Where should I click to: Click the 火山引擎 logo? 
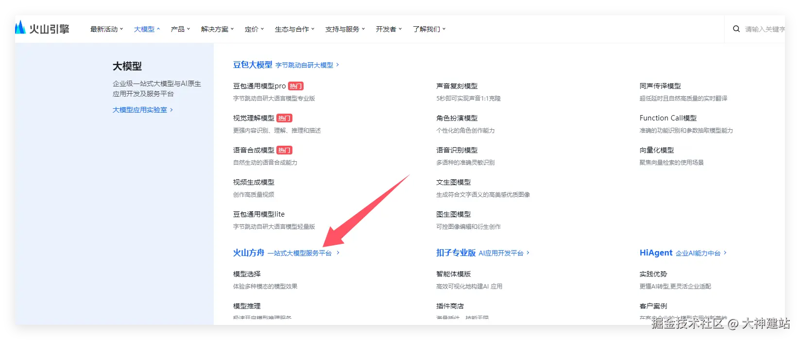42,29
